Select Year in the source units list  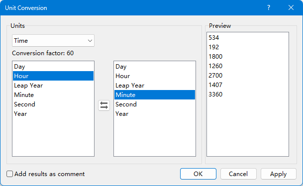(53, 114)
